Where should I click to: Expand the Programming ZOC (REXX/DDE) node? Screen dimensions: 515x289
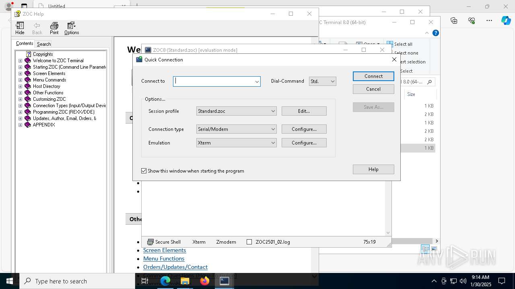[20, 112]
